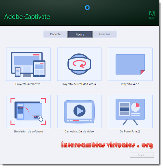Click the Adobe Captivate title text

pos(27,17)
